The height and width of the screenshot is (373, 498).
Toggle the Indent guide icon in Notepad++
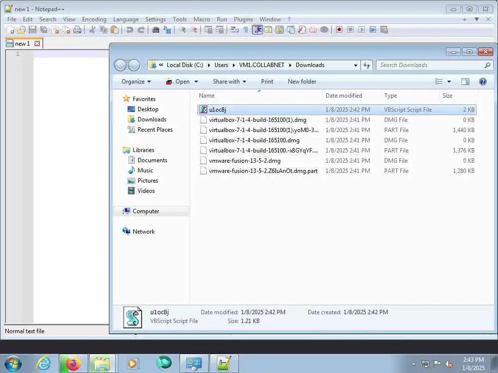[x=257, y=30]
